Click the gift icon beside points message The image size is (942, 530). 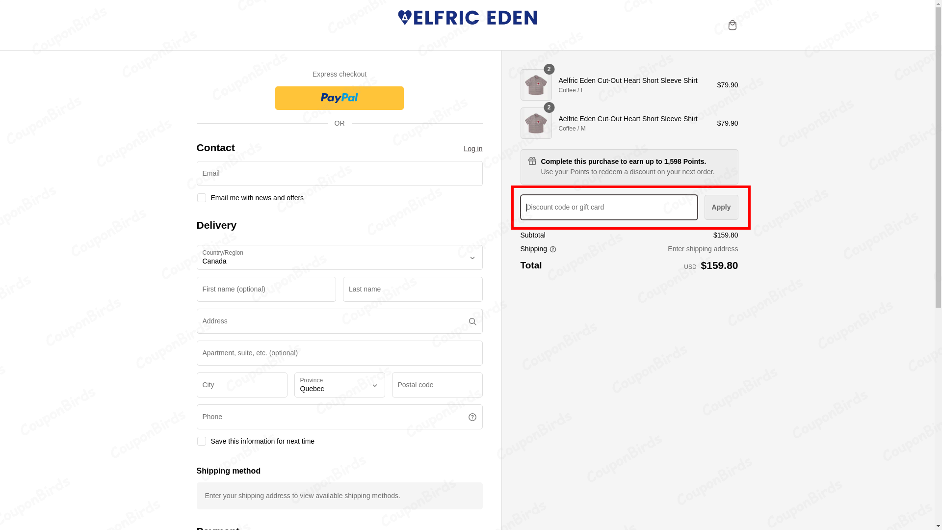(x=531, y=161)
